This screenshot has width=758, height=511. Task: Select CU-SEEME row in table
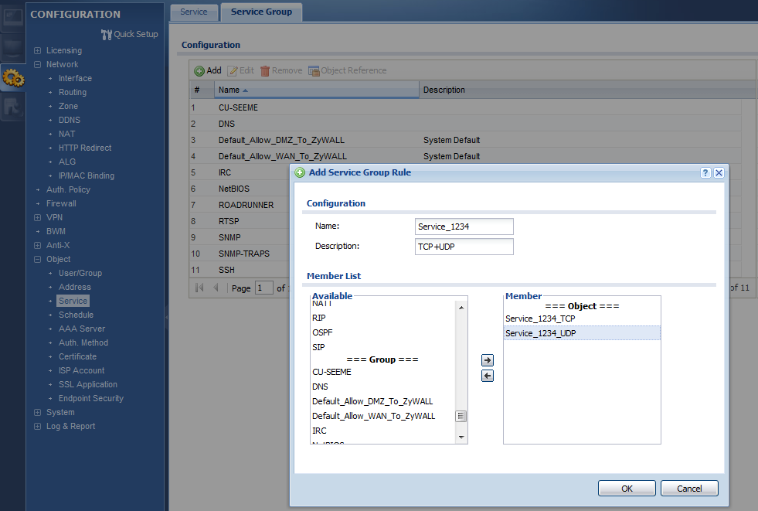[465, 107]
